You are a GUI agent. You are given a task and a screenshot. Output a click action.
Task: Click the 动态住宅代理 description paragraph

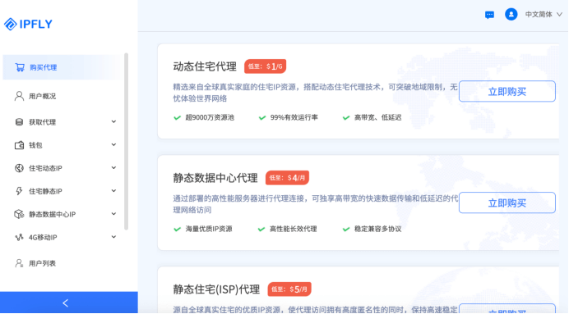(315, 93)
